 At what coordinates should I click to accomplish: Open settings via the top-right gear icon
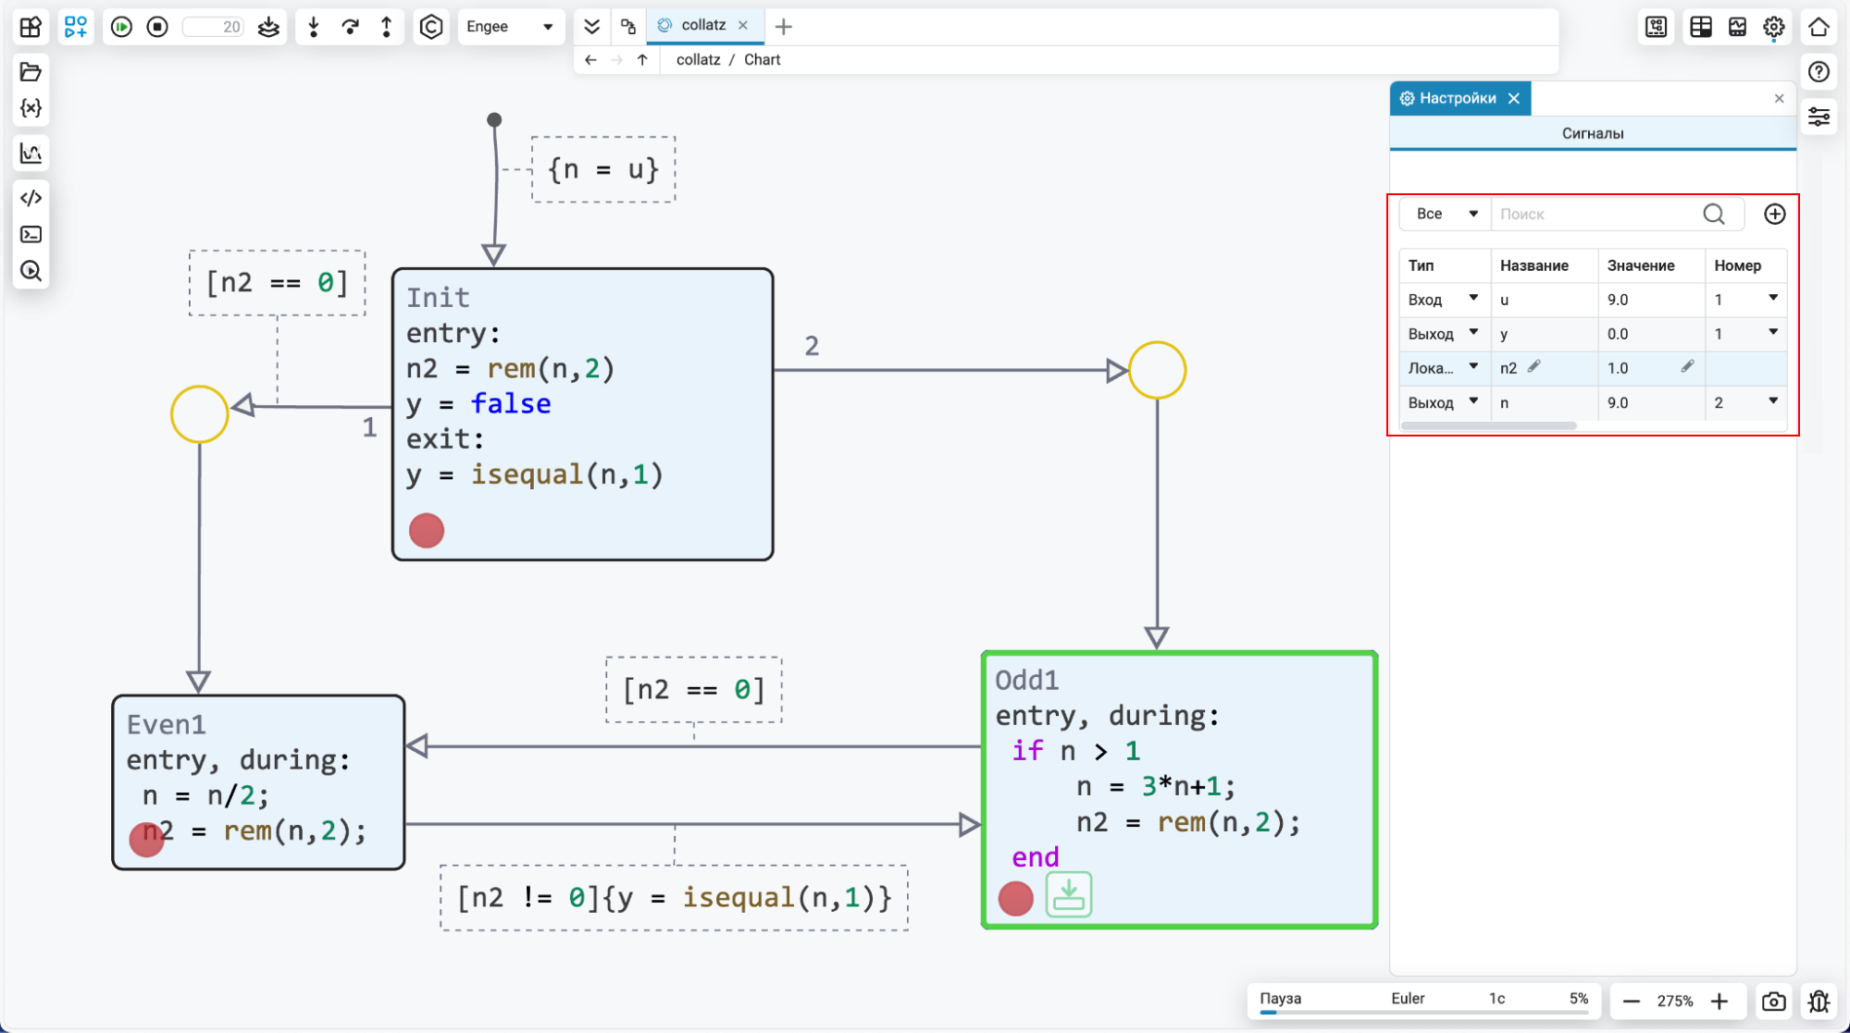[x=1773, y=27]
